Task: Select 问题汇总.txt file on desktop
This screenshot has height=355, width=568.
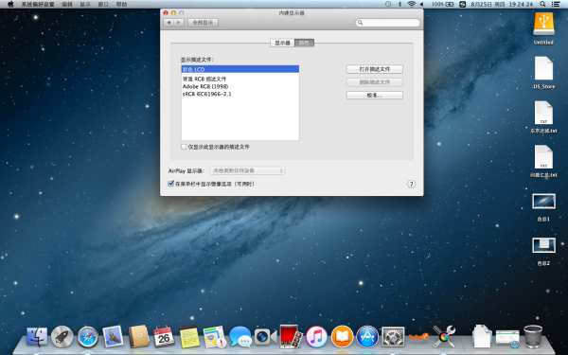Action: click(543, 161)
